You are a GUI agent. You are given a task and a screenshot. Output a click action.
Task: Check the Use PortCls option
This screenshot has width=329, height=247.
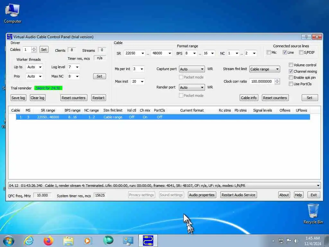tap(291, 84)
